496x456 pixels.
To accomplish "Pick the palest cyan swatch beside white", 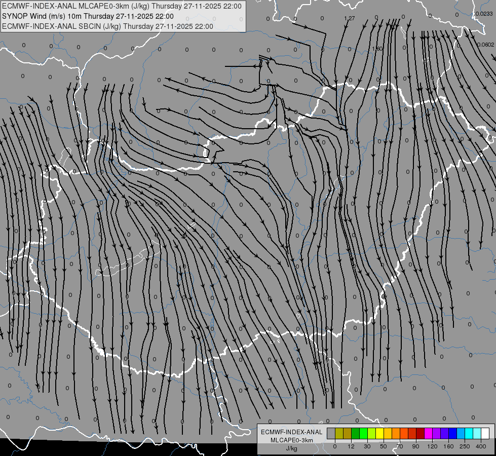I will (477, 433).
